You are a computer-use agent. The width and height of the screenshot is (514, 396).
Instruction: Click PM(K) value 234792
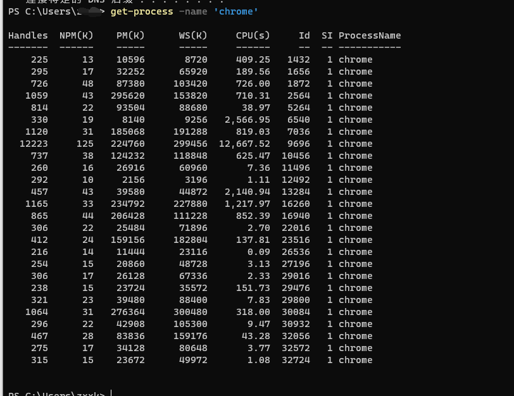pos(127,204)
